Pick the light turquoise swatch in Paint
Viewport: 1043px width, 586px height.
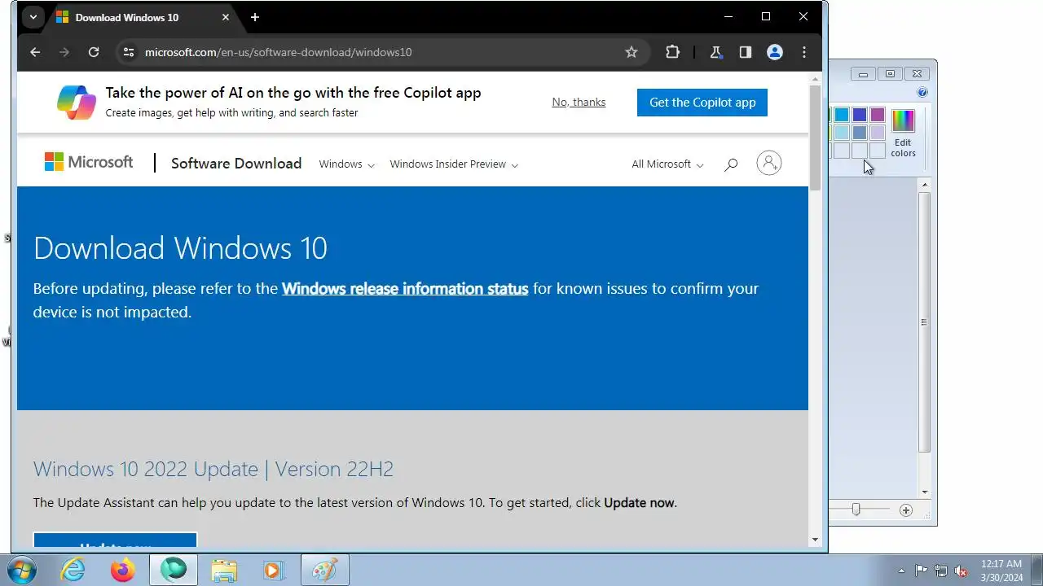pyautogui.click(x=842, y=133)
